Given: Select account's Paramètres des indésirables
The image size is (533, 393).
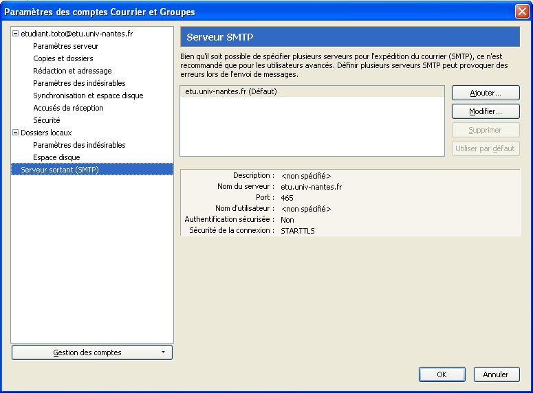Looking at the screenshot, I should coord(79,83).
